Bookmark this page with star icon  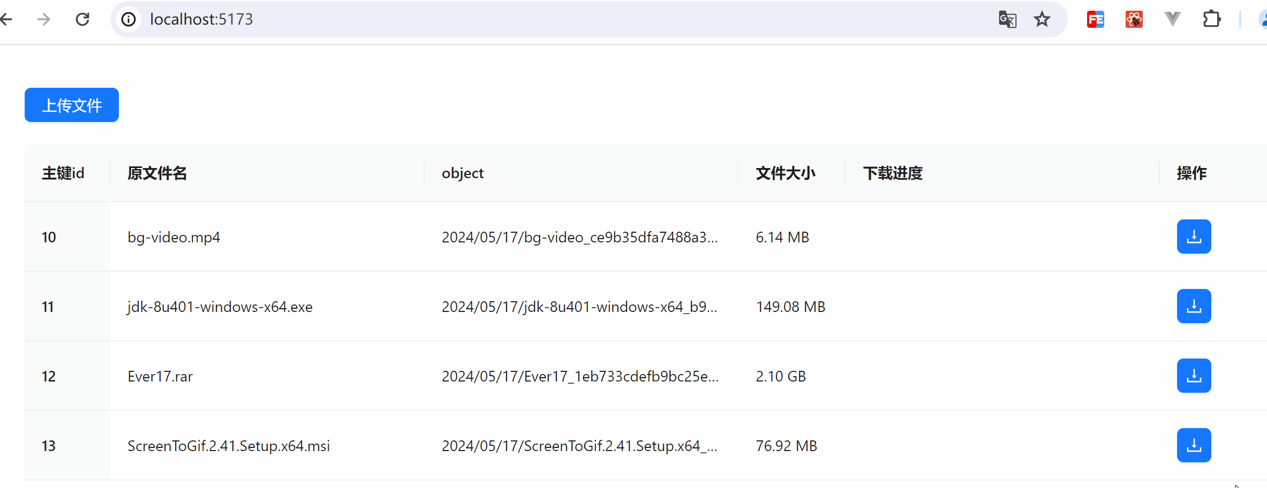pos(1042,19)
